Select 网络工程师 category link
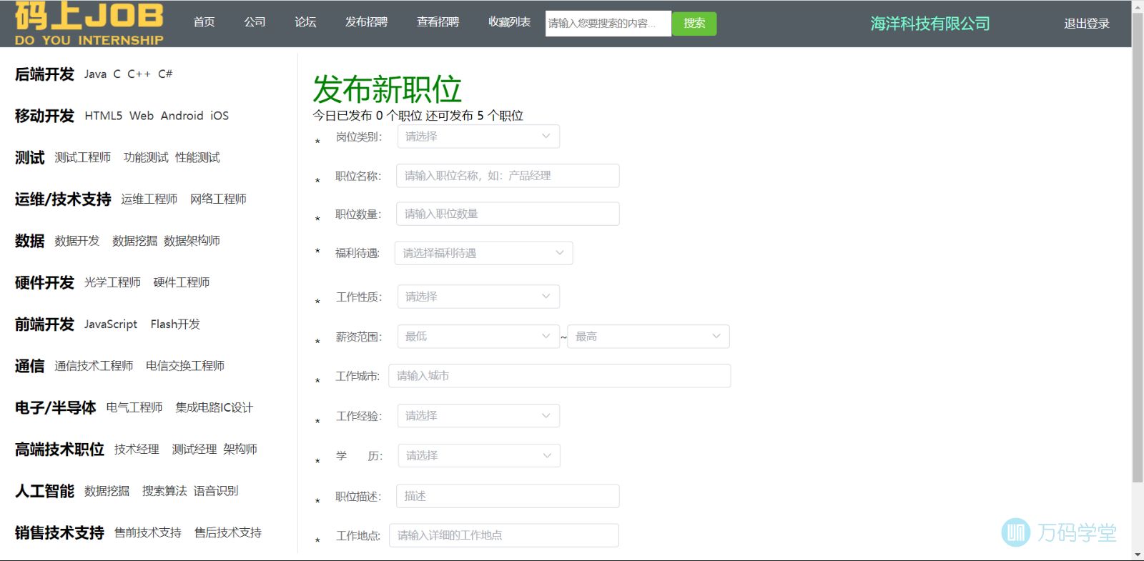 pyautogui.click(x=218, y=199)
